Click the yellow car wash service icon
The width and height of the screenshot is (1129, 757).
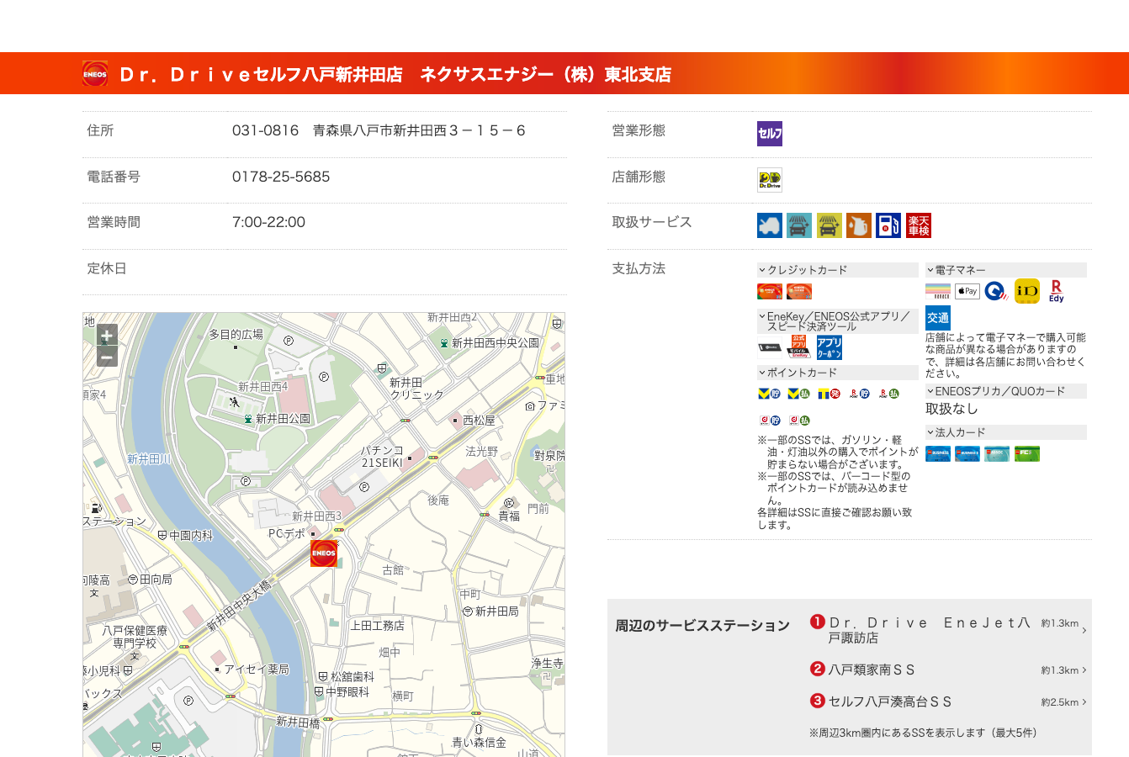[x=830, y=225]
